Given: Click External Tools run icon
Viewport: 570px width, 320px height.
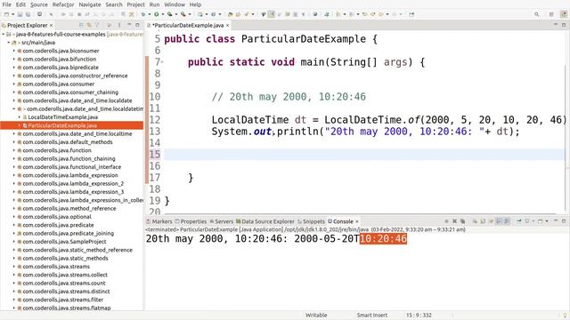Looking at the screenshot, I should click(183, 14).
